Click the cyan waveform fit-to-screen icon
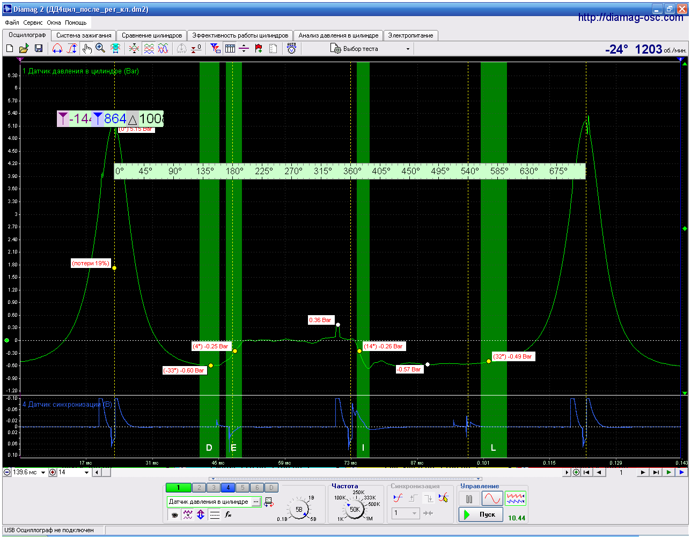This screenshot has height=537, width=691. click(x=115, y=49)
